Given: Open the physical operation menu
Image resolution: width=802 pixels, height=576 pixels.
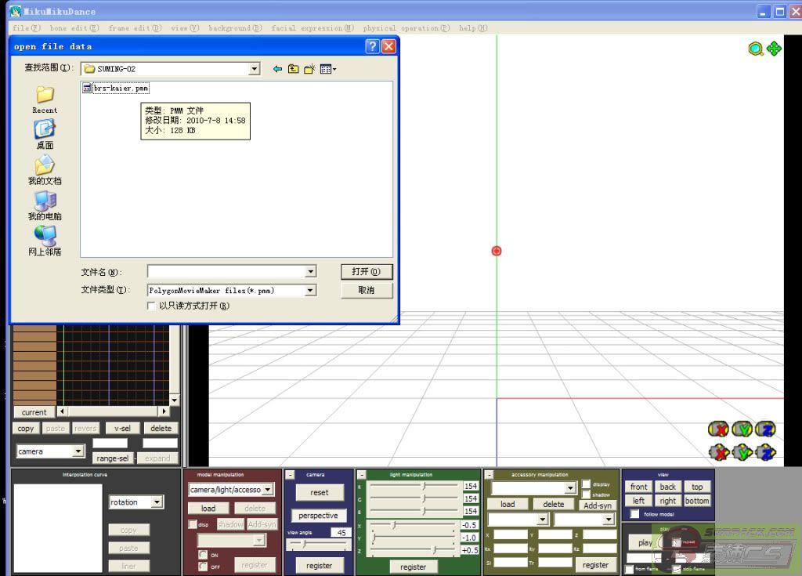Looking at the screenshot, I should [406, 28].
